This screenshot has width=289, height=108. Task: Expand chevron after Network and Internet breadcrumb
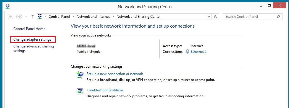[x=113, y=17]
